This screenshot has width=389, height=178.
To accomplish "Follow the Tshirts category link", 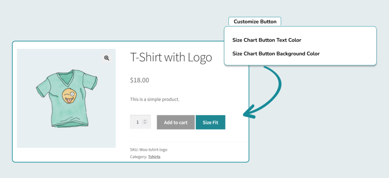I will click(x=154, y=157).
